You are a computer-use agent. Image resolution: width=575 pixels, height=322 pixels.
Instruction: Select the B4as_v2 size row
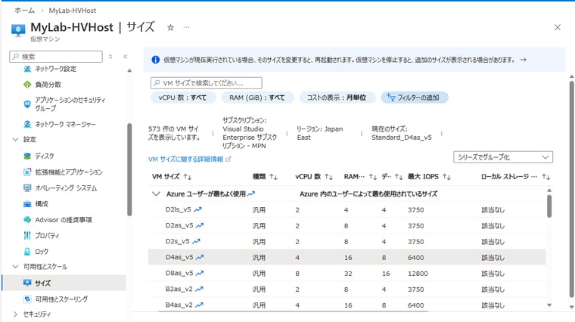point(347,305)
